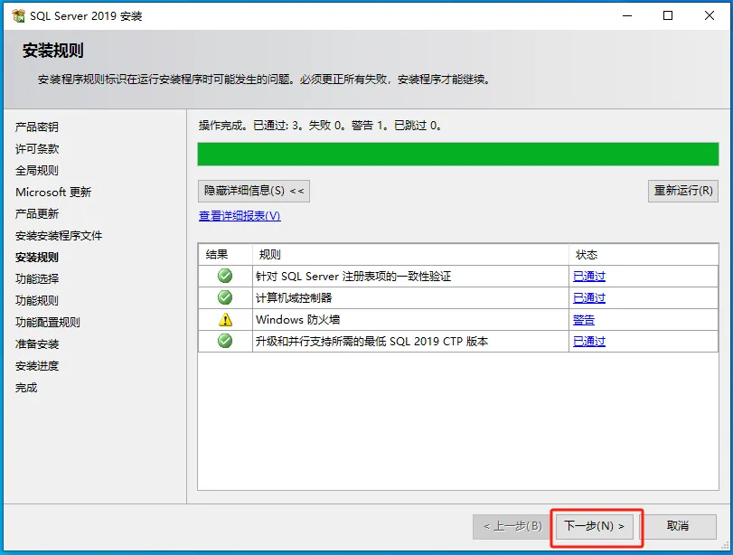Select 产品密钥 step in sidebar
The image size is (733, 555).
pos(37,127)
